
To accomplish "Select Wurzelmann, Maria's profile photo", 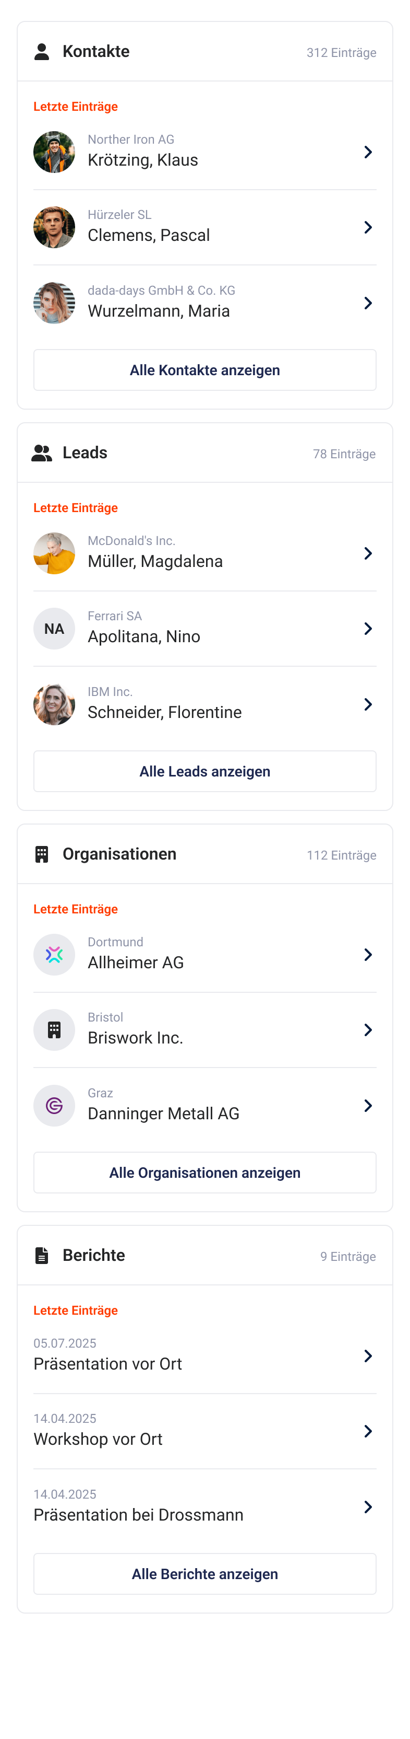I will point(54,303).
